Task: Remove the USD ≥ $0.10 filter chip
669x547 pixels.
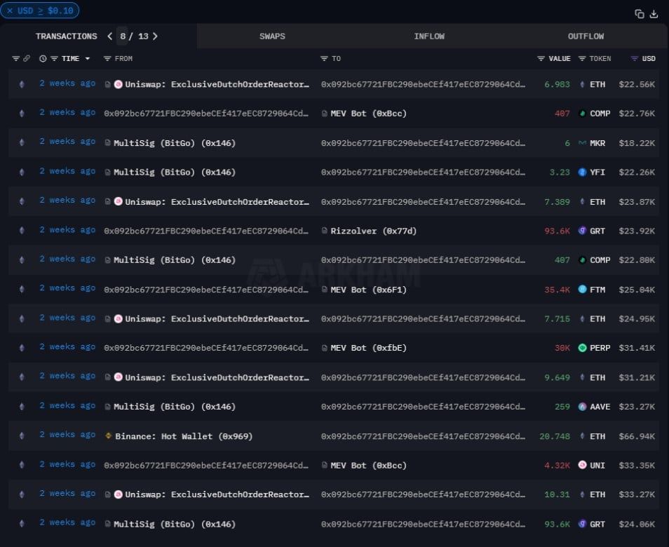Action: (x=10, y=11)
